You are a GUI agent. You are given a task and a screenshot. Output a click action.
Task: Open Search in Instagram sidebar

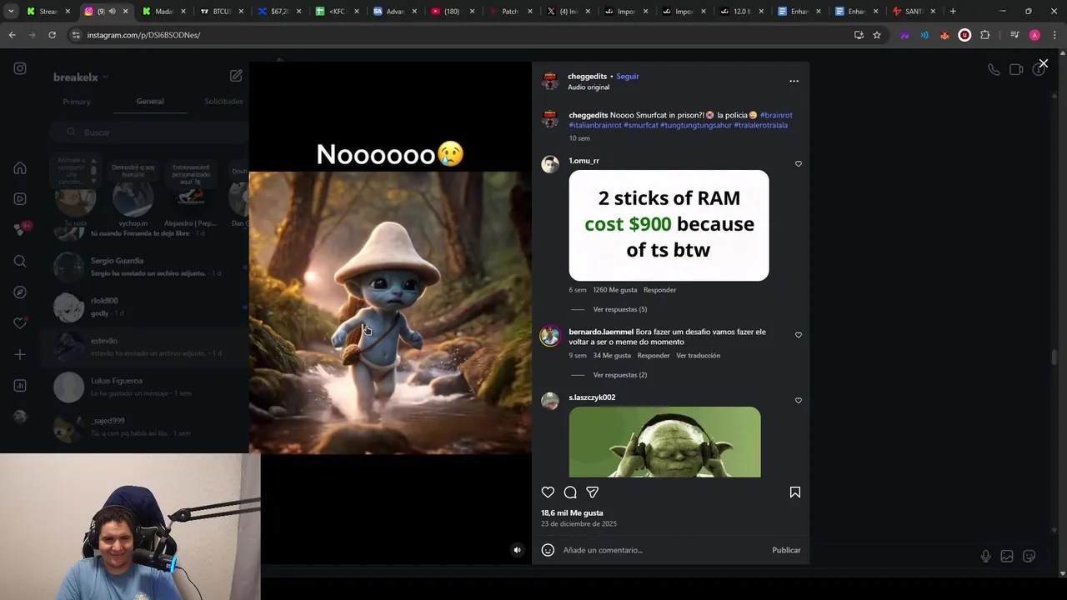click(x=20, y=262)
